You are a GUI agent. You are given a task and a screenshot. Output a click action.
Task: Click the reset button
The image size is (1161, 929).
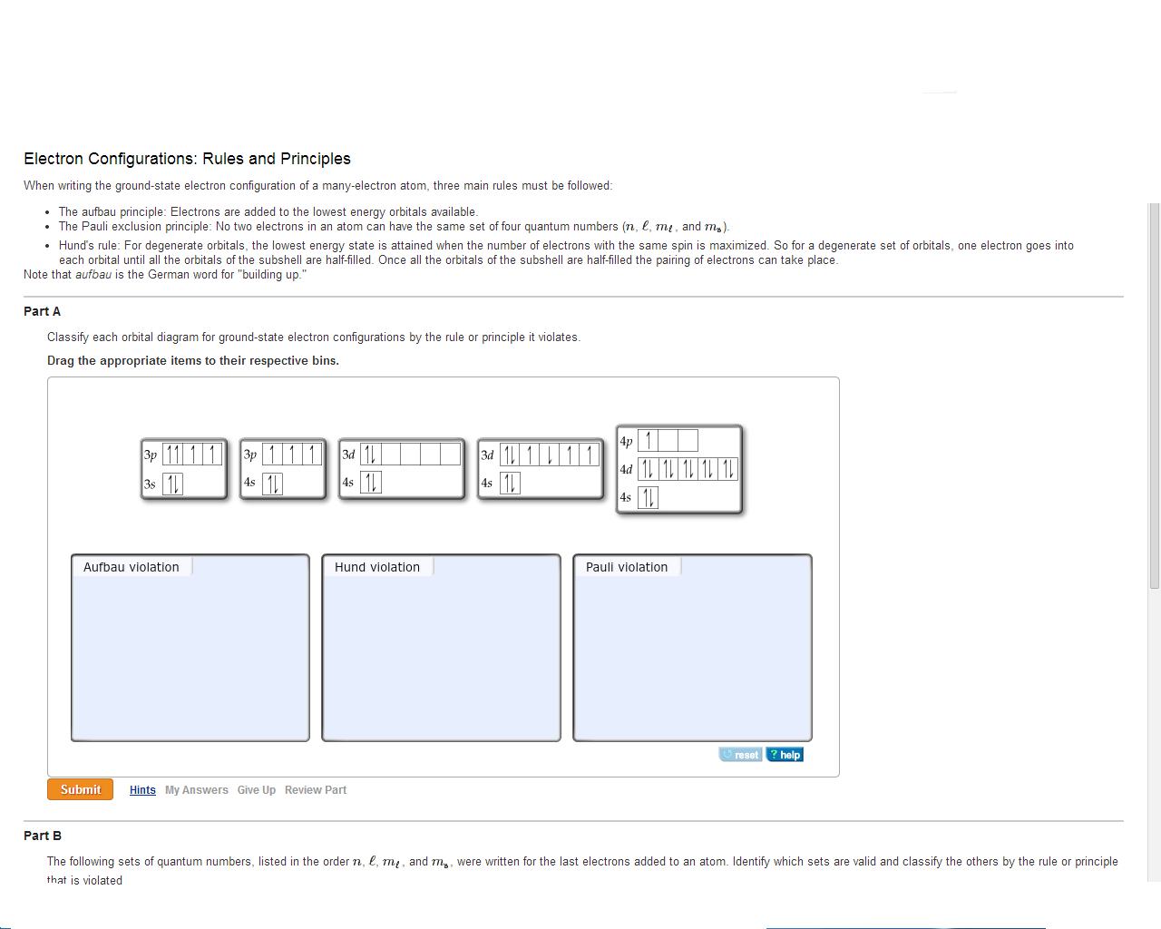click(x=740, y=755)
